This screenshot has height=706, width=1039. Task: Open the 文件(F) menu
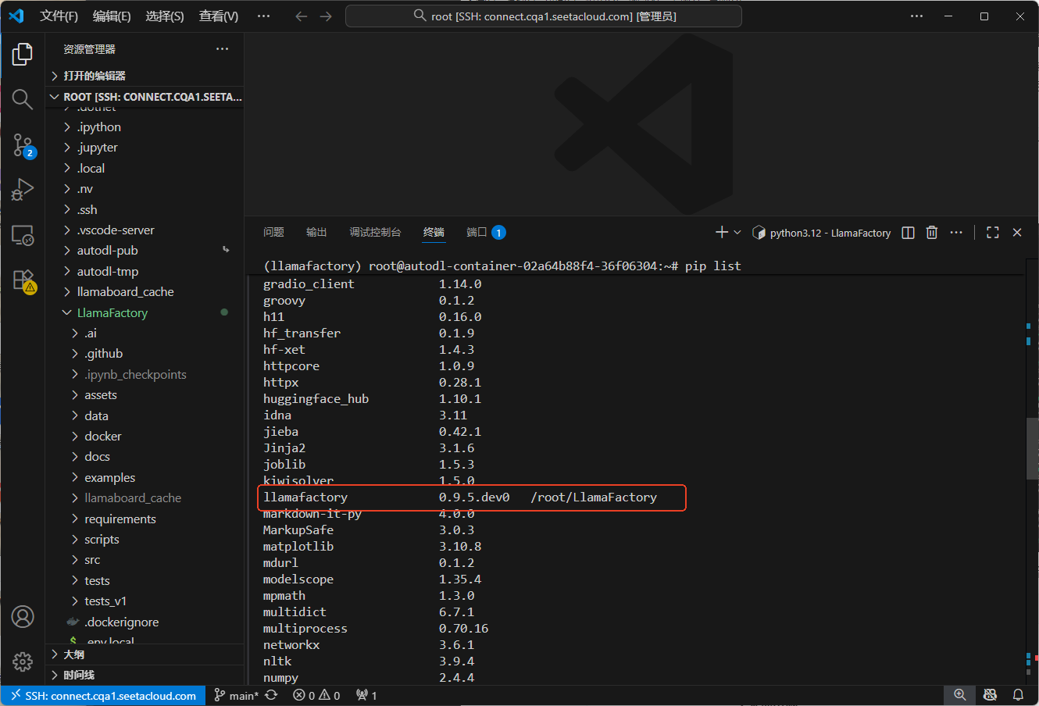(59, 16)
